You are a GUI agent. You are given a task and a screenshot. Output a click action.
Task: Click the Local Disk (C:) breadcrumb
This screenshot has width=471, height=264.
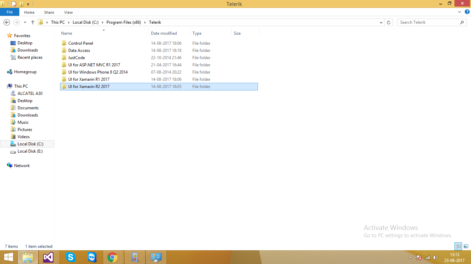(x=86, y=22)
